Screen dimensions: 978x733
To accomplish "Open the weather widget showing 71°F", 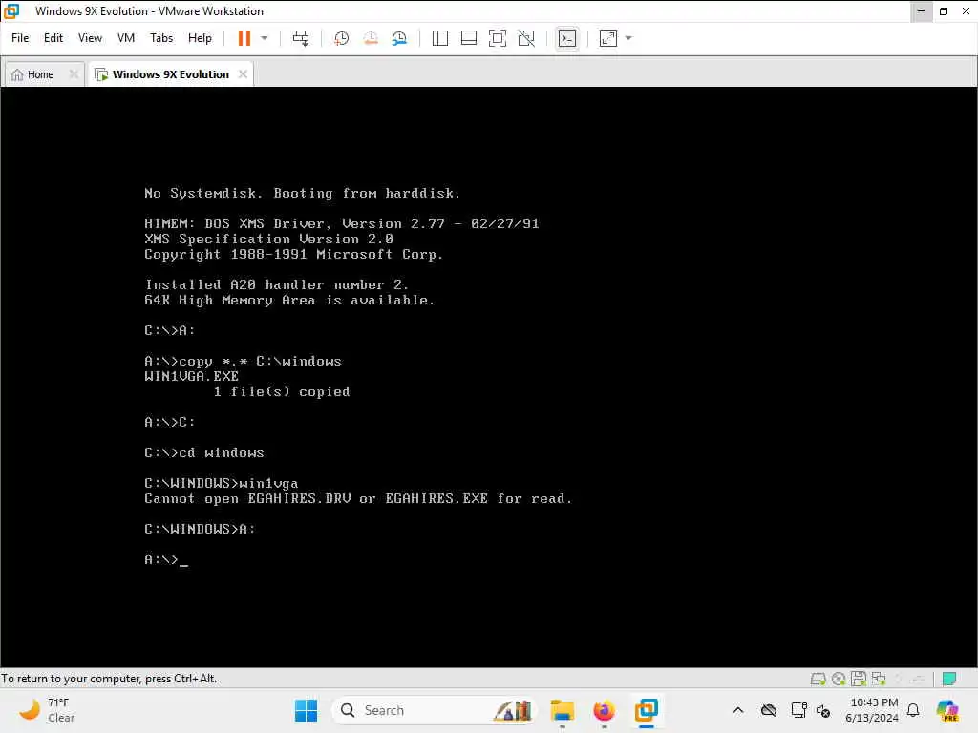I will (x=47, y=710).
